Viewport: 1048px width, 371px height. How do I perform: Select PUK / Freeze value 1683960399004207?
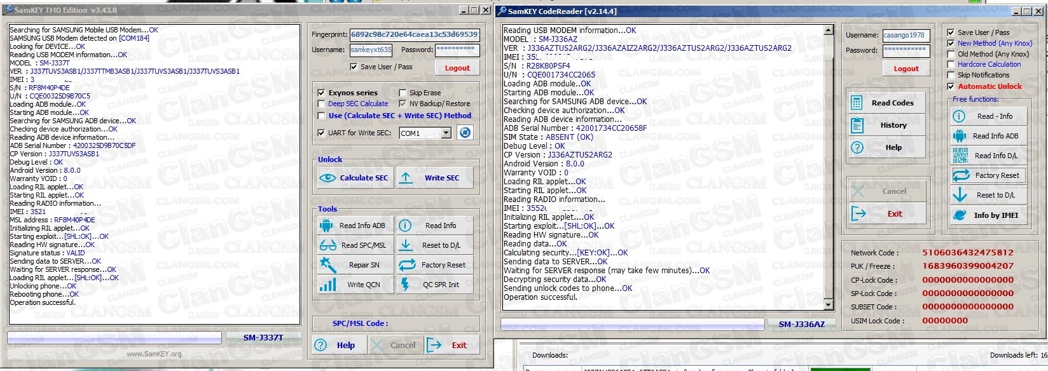[x=968, y=266]
